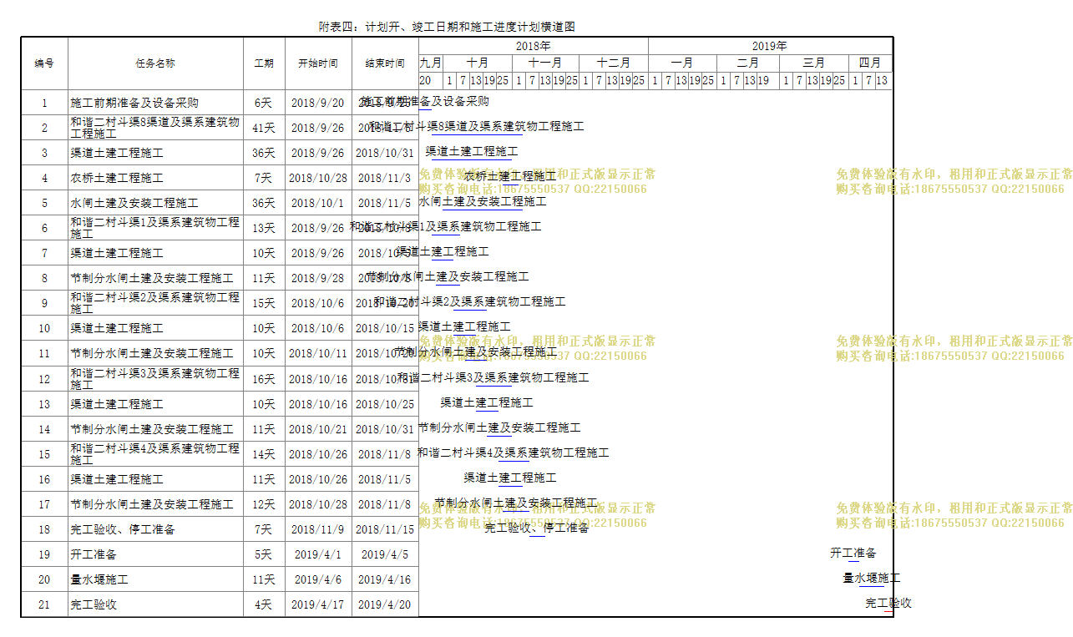Select end date '2019/4/16'

(x=385, y=579)
